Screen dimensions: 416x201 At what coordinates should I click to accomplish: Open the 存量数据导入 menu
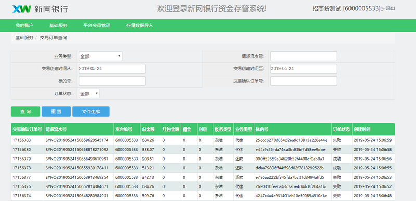pos(140,26)
